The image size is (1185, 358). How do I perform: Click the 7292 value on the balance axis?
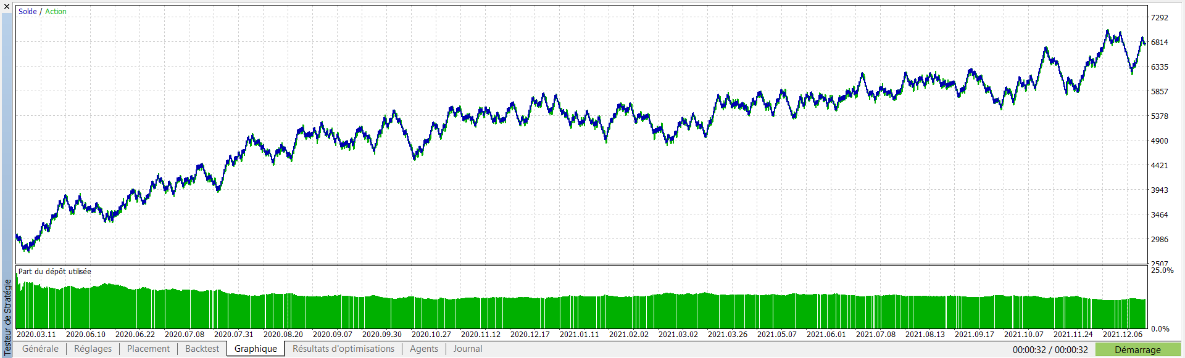pyautogui.click(x=1160, y=18)
